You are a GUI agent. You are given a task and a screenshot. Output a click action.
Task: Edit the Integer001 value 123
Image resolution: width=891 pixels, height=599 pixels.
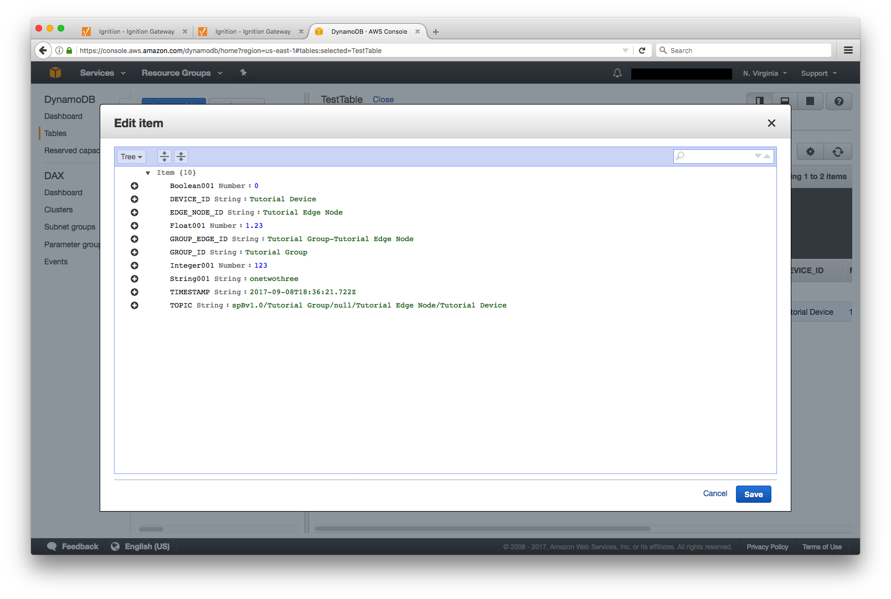[260, 265]
